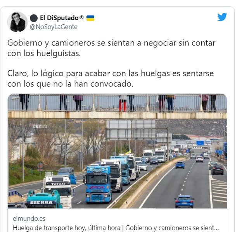The width and height of the screenshot is (237, 232).
Task: Click the Twitter bird logo
Action: tap(222, 17)
